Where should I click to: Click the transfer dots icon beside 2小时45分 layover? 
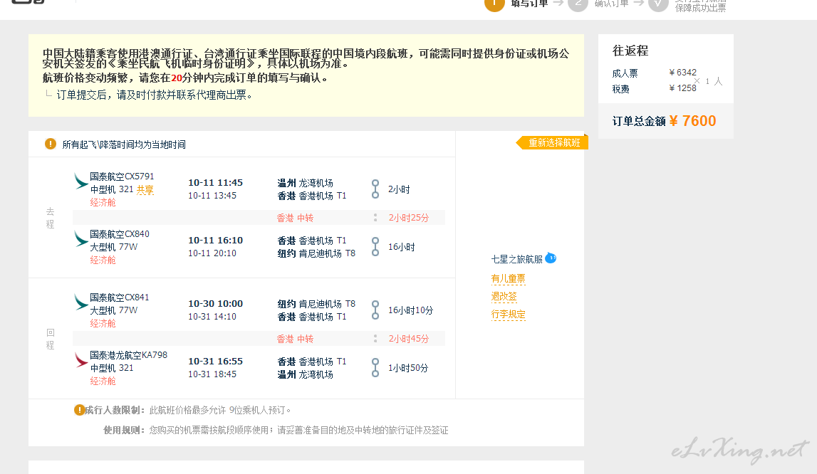[375, 339]
